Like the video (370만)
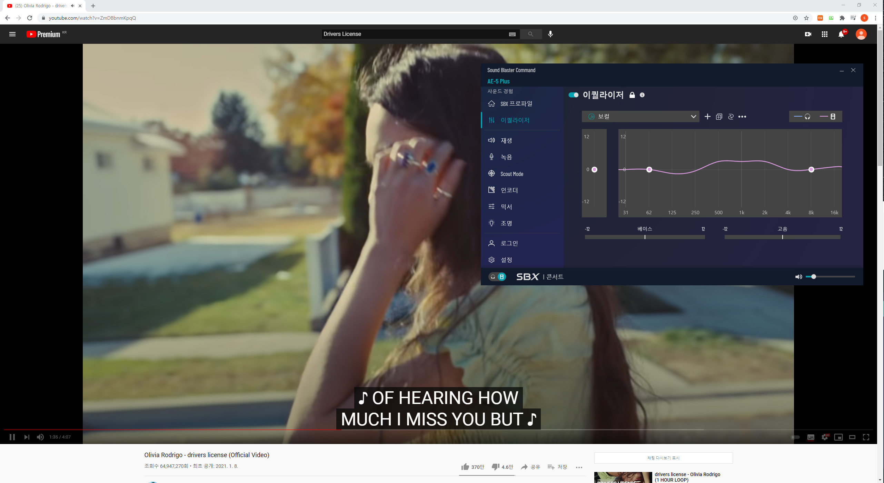Viewport: 884px width, 483px height. tap(473, 467)
